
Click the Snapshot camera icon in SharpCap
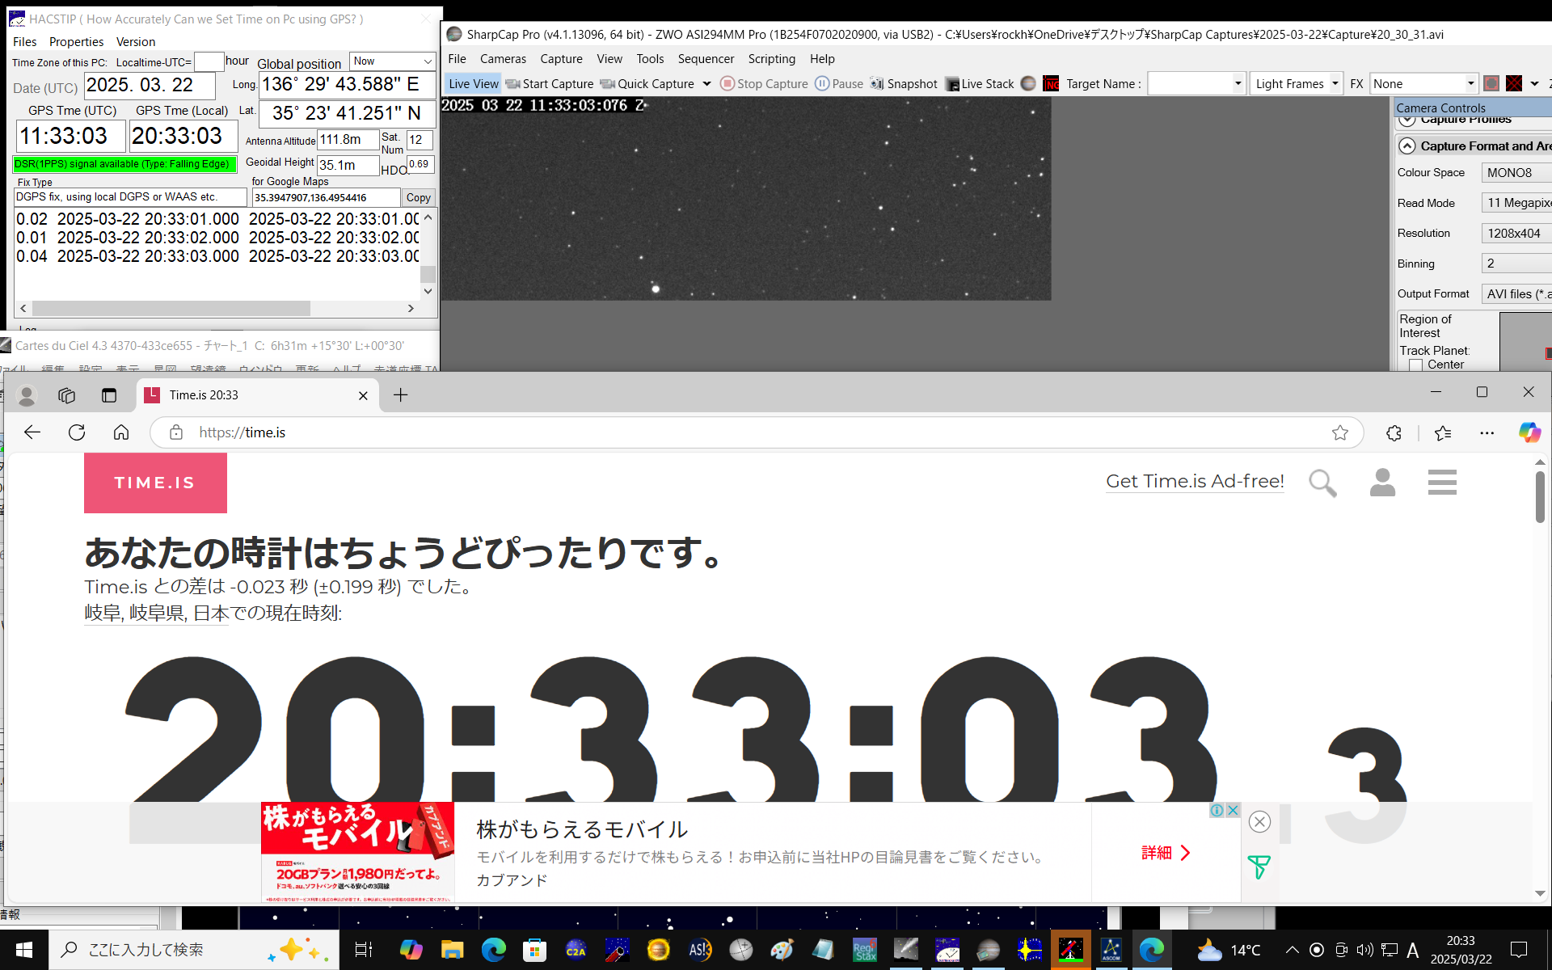point(877,84)
